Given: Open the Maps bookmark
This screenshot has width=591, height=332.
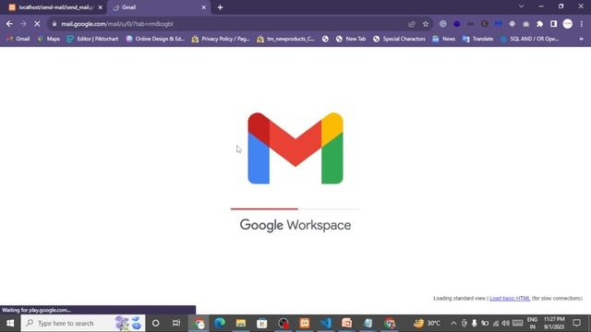Looking at the screenshot, I should 49,39.
